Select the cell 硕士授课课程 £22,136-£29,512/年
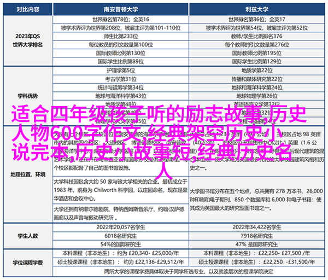Screen dimensions: 328x280 121,262
